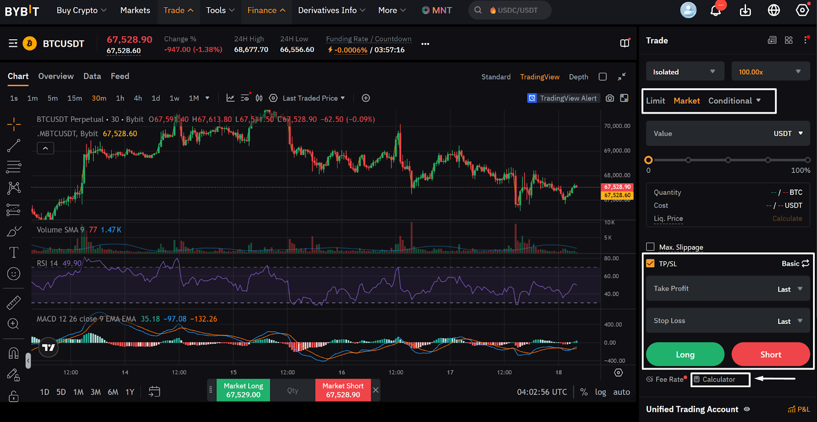817x422 pixels.
Task: Open the Last Traded Price dropdown
Action: point(314,98)
